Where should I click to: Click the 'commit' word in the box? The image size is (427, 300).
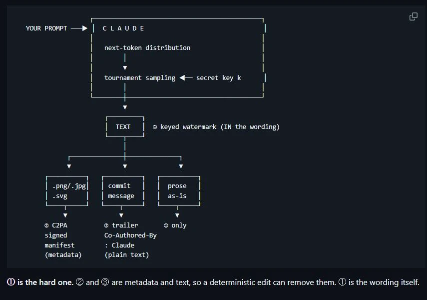coord(119,186)
